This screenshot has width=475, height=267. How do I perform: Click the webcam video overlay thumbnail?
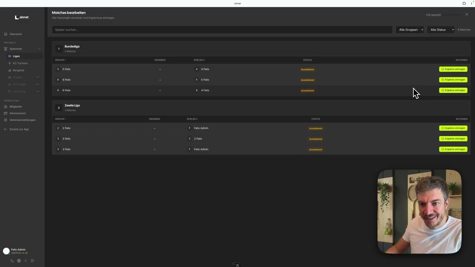pyautogui.click(x=419, y=212)
